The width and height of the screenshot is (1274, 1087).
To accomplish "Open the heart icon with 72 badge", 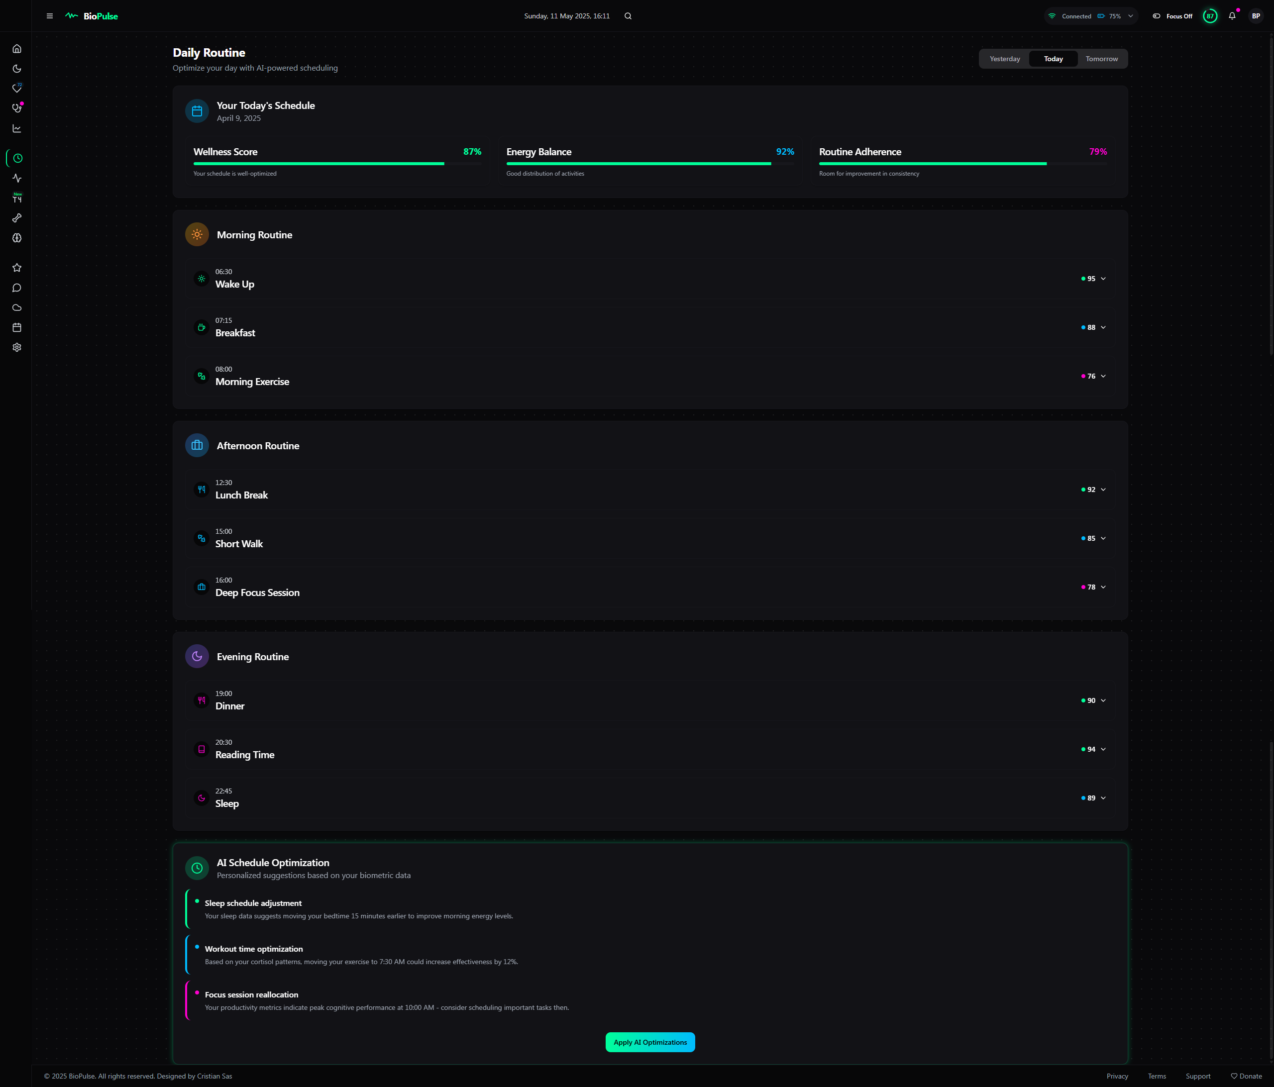I will (x=17, y=89).
